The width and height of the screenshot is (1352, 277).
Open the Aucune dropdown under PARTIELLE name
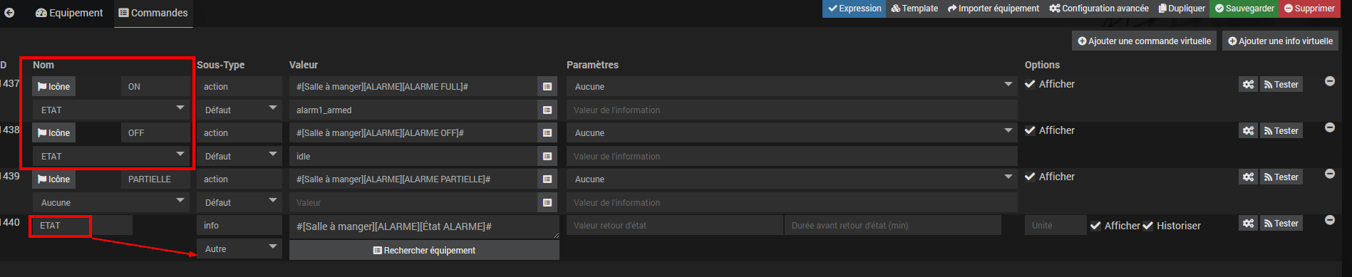click(112, 202)
